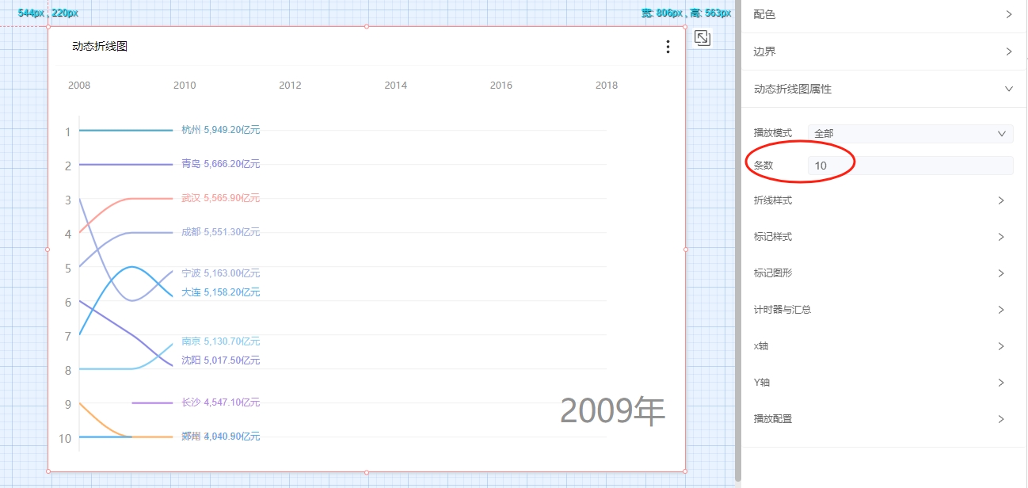The image size is (1028, 488).
Task: Click the 2009年 year indicator
Action: pos(612,411)
